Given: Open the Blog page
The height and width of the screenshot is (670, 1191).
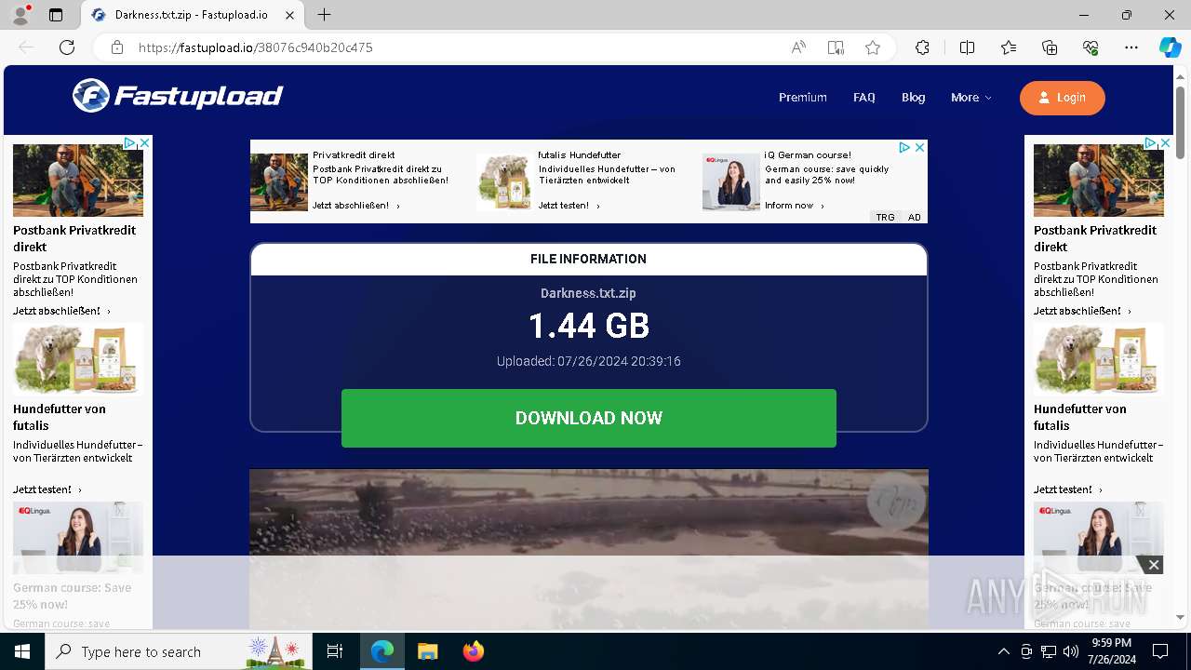Looking at the screenshot, I should point(914,98).
